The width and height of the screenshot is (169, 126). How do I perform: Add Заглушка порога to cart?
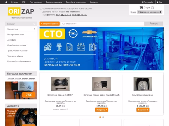click(101, 110)
